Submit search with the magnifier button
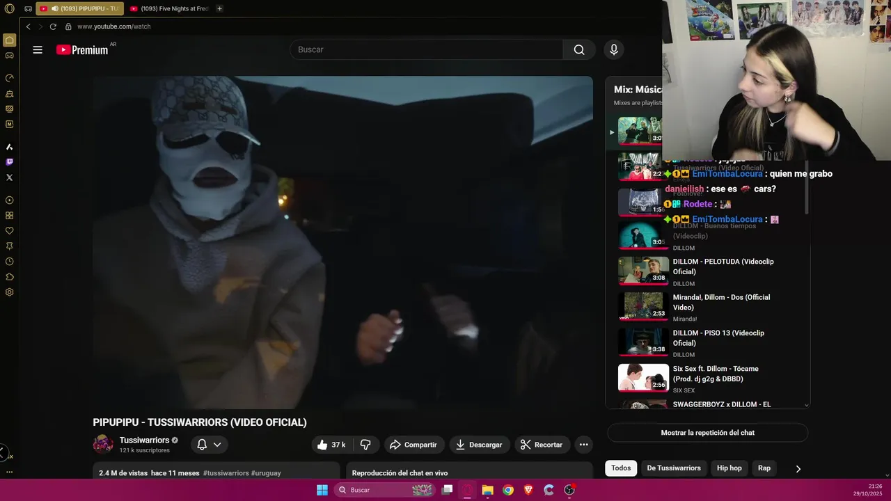 (579, 49)
